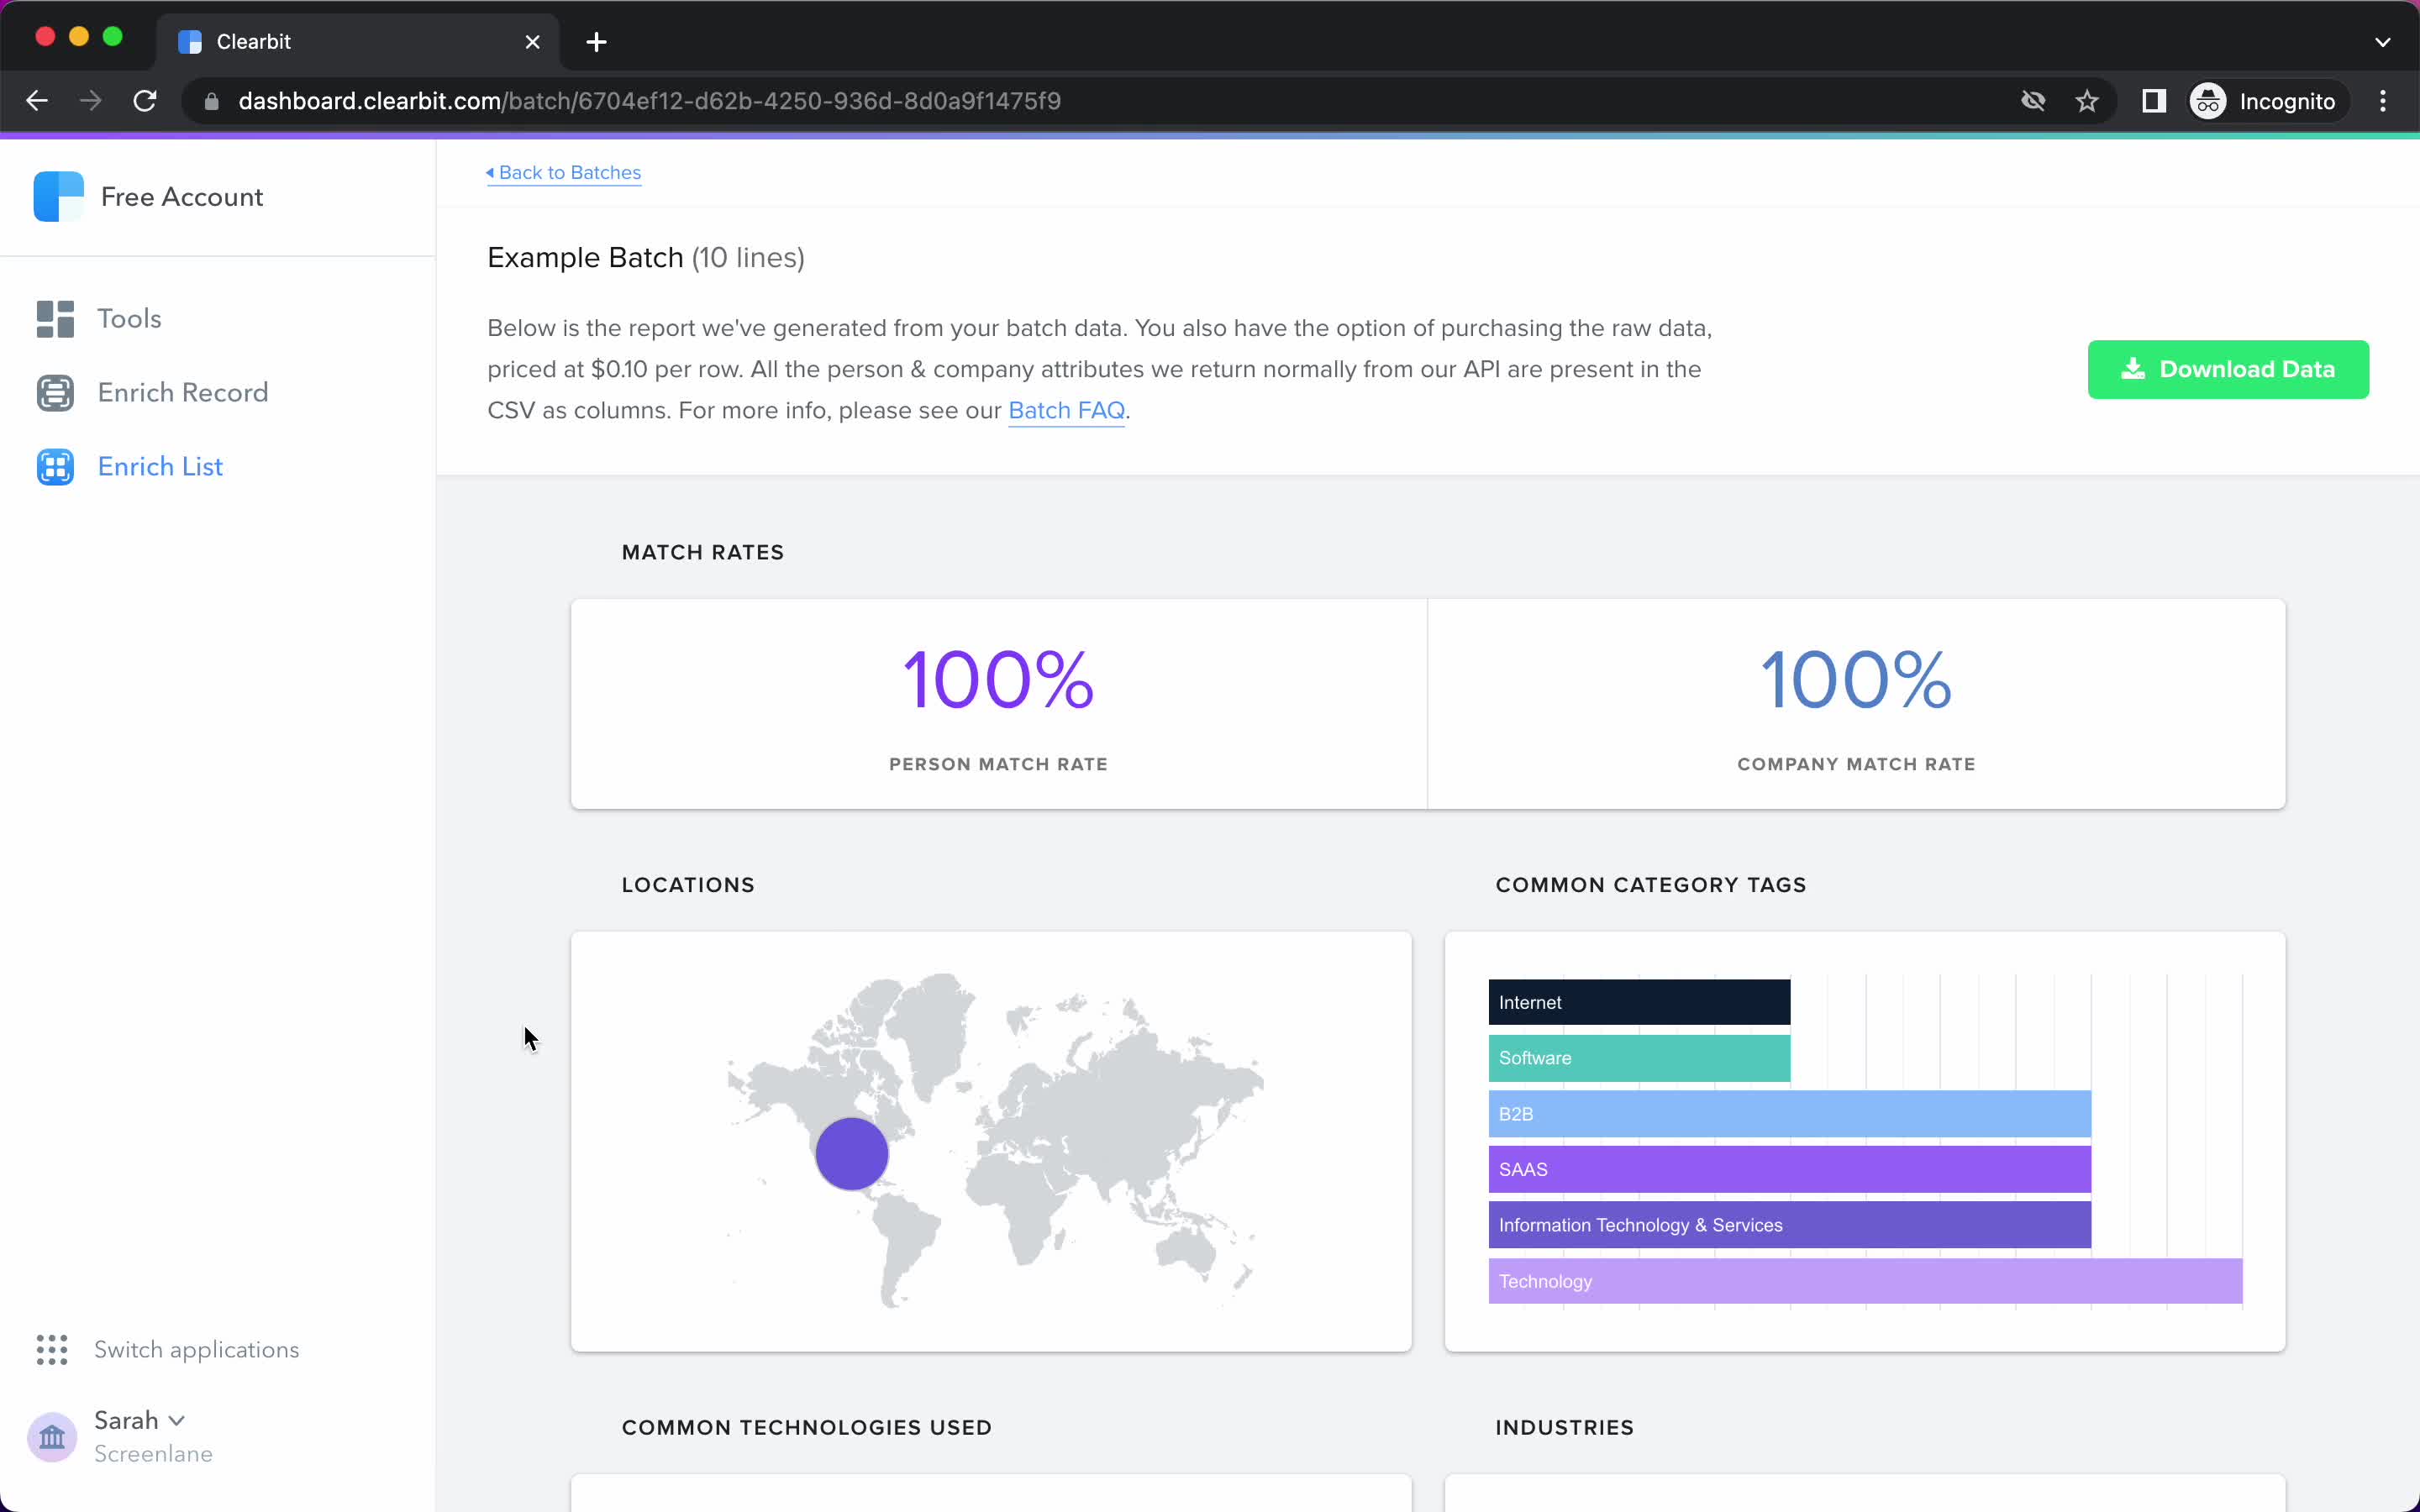Click the 100% company match rate value
This screenshot has height=1512, width=2420.
tap(1856, 680)
